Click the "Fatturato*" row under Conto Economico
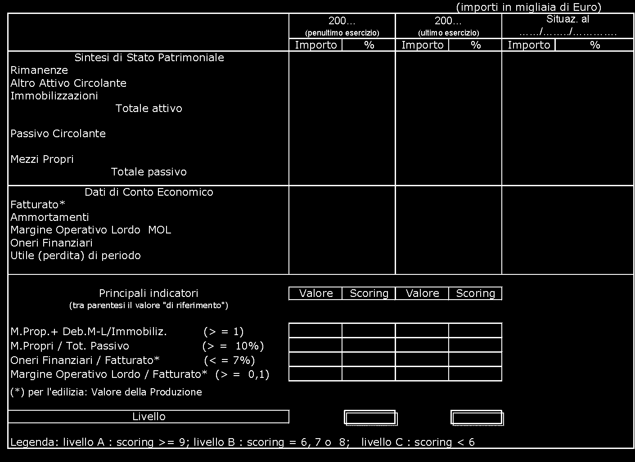The image size is (635, 462). pos(38,205)
